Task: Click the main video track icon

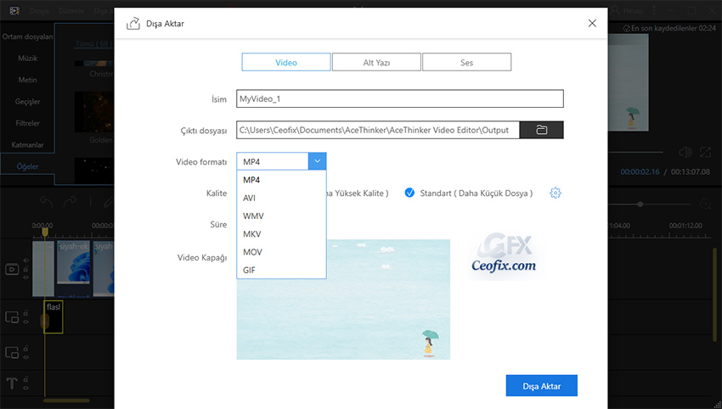Action: tap(12, 269)
